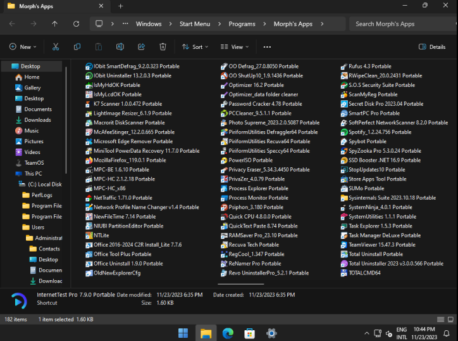Click the Copy toolbar icon
458x341 pixels.
point(77,47)
